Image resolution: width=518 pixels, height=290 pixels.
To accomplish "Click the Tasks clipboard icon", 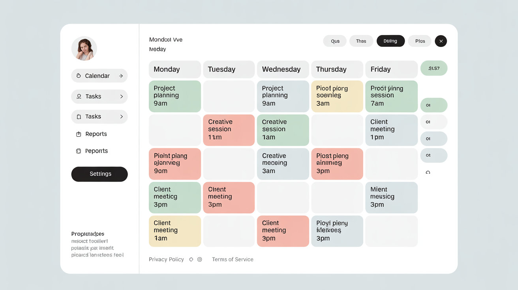I will click(79, 117).
